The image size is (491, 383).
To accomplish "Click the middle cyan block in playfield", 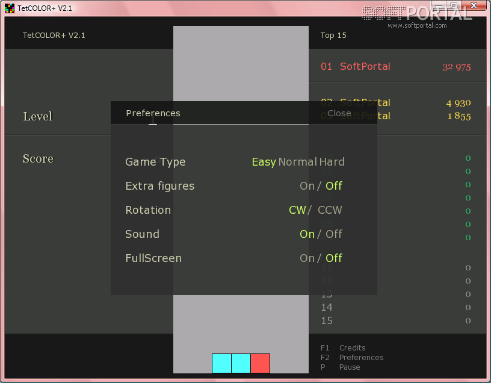I will click(241, 363).
